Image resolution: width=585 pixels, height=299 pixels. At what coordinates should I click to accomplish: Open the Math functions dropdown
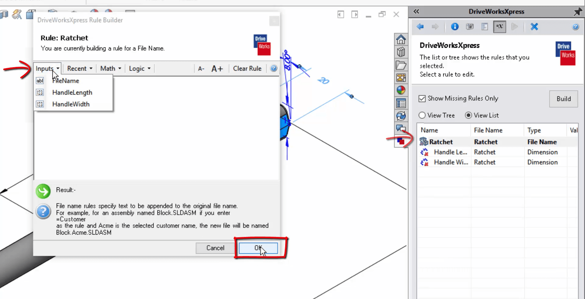tap(111, 68)
